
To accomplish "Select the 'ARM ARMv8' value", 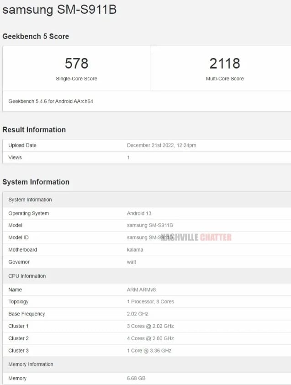I will 141,290.
